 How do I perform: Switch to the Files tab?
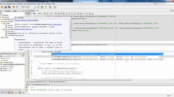pyautogui.click(x=15, y=11)
